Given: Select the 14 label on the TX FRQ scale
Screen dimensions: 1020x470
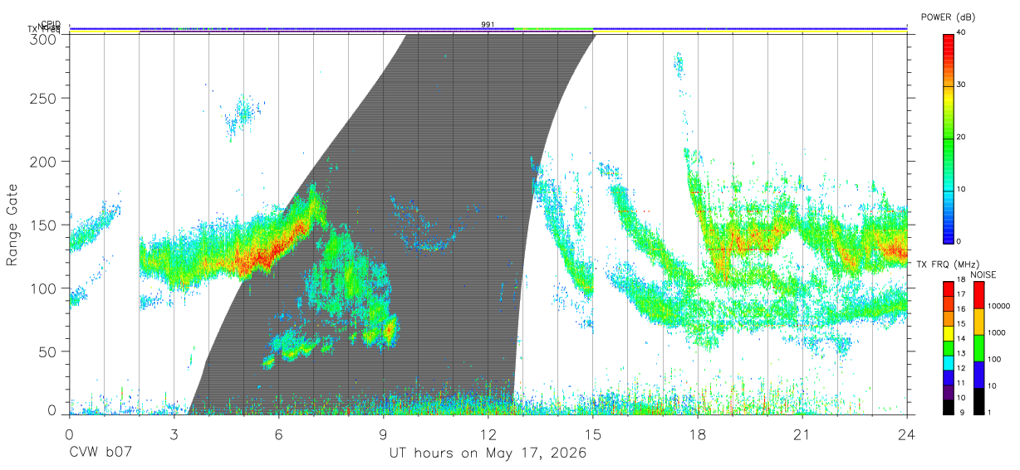Looking at the screenshot, I should coord(961,338).
